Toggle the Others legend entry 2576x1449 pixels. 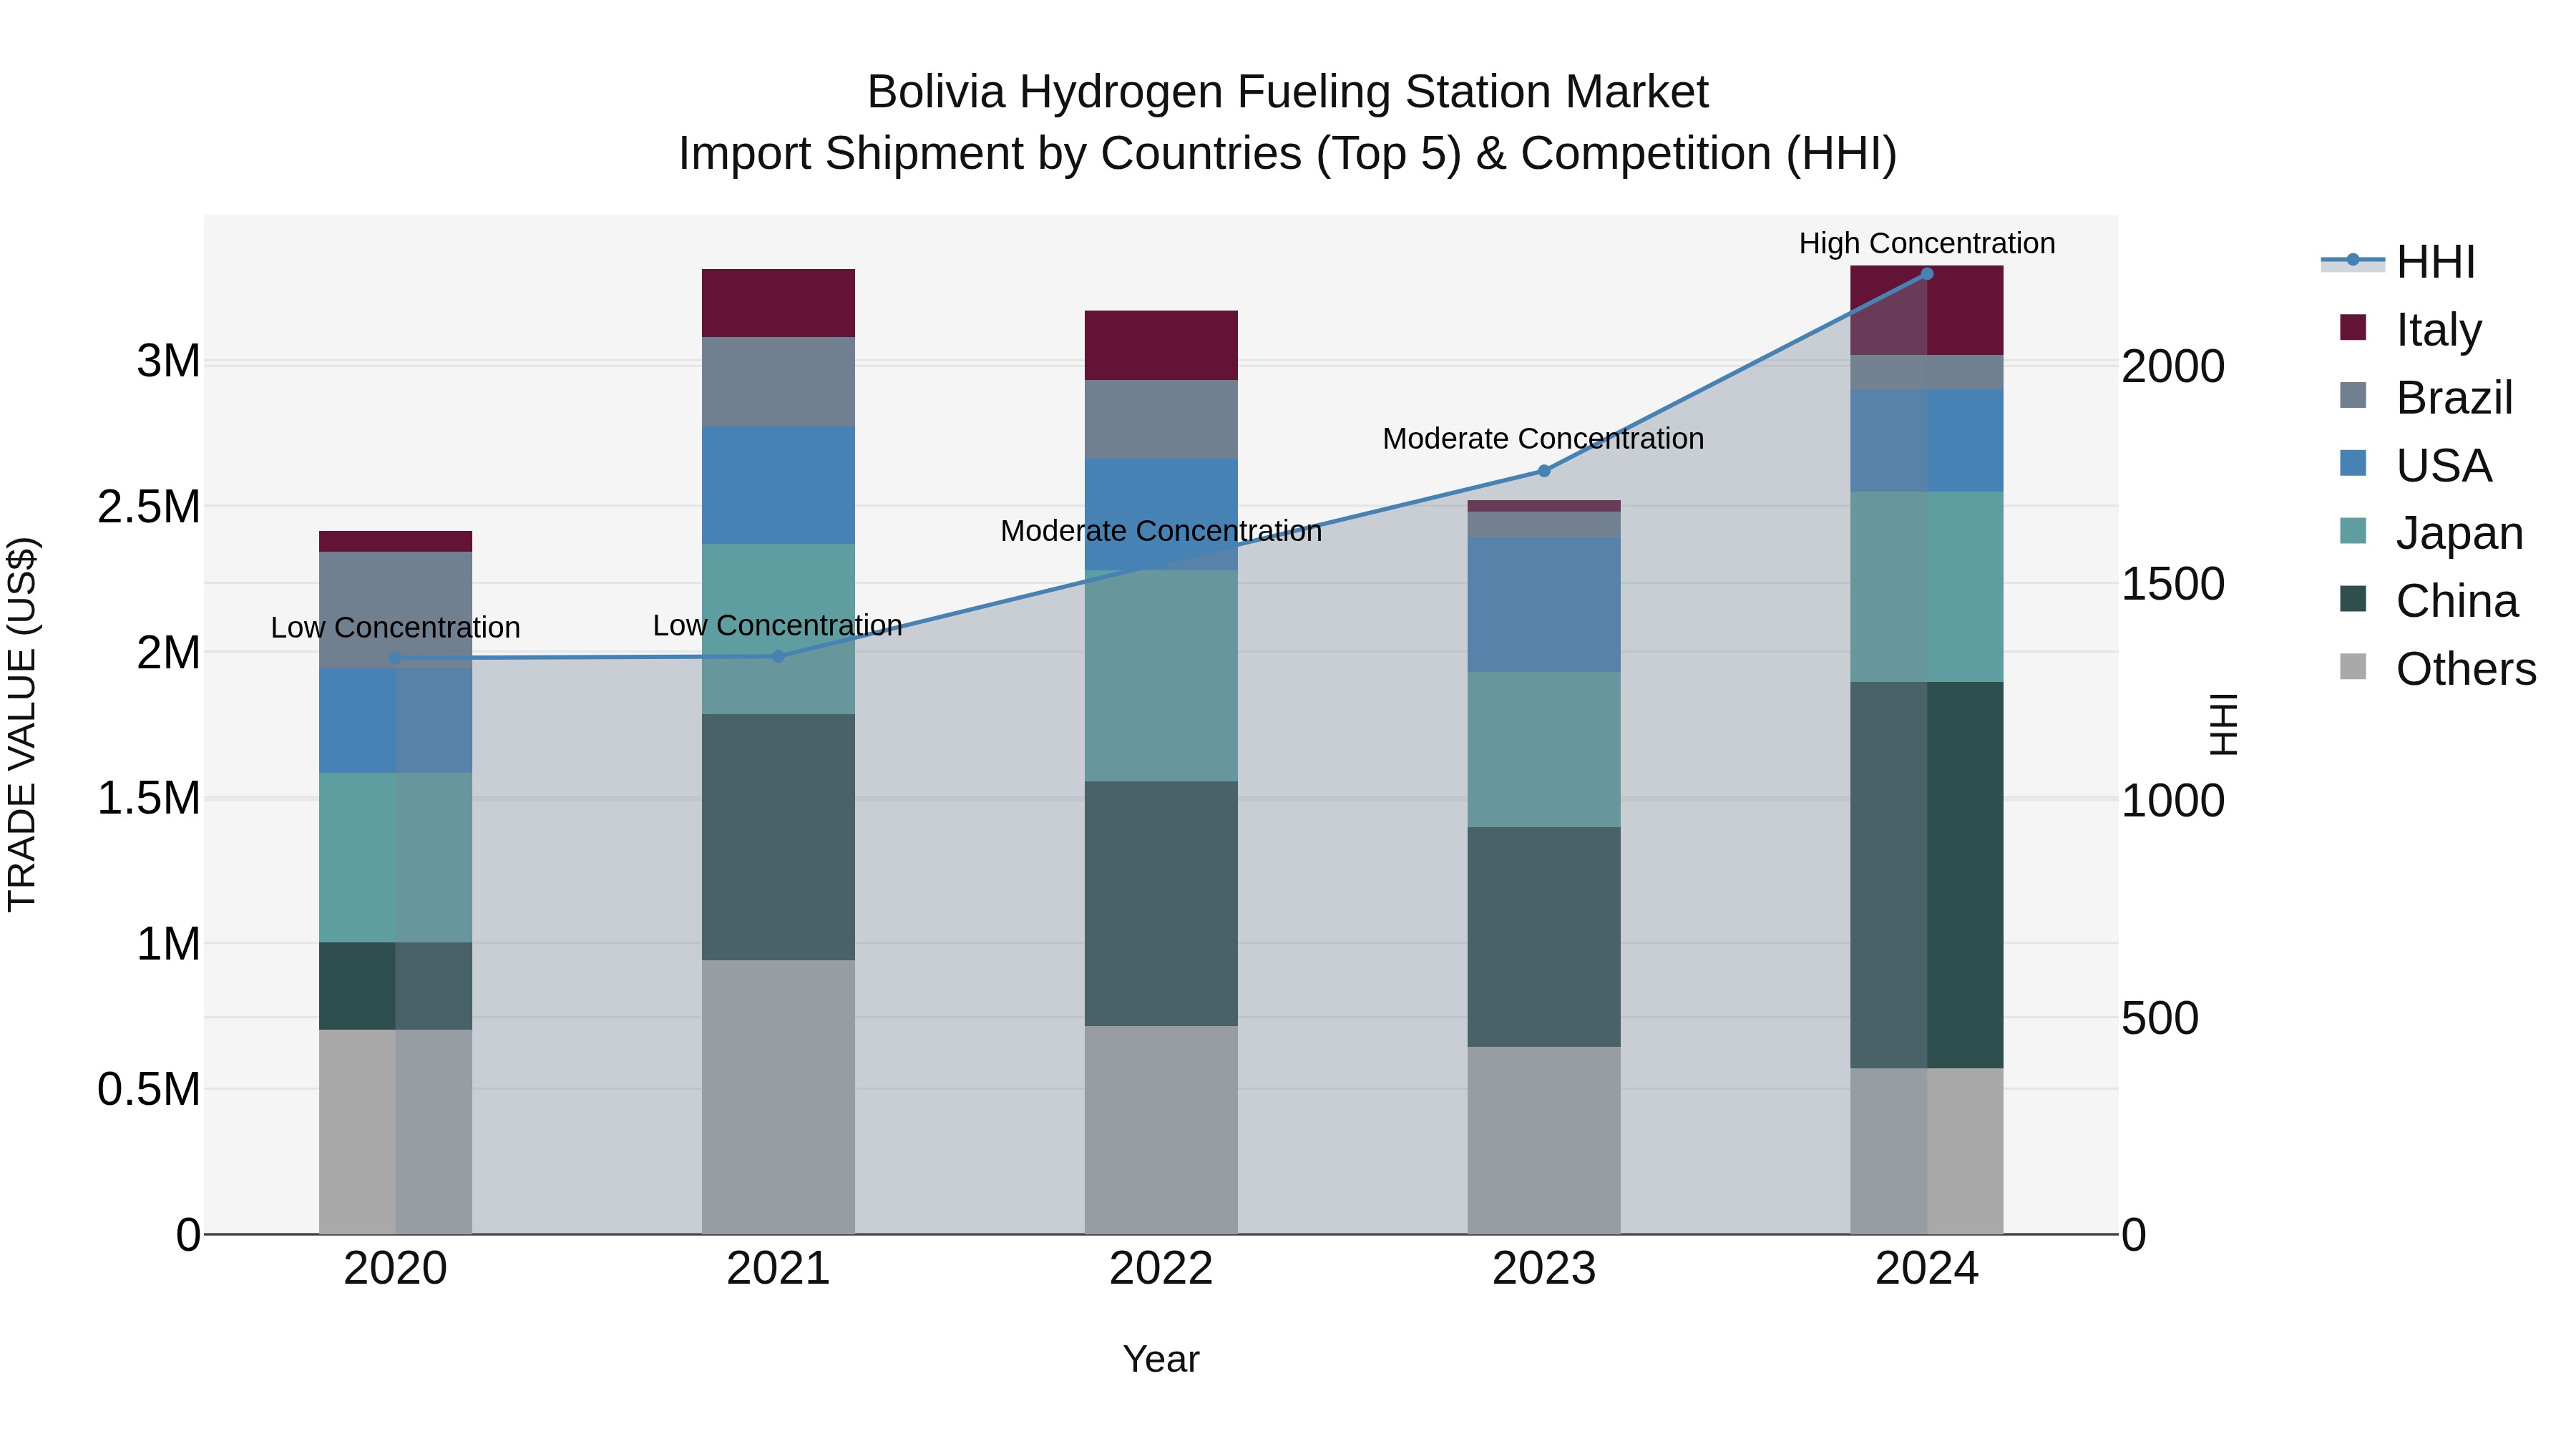tap(2438, 669)
